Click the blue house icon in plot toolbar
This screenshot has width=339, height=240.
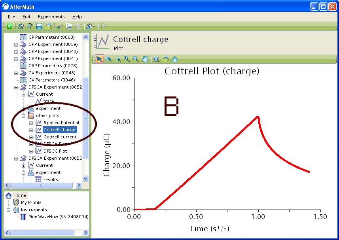point(175,59)
